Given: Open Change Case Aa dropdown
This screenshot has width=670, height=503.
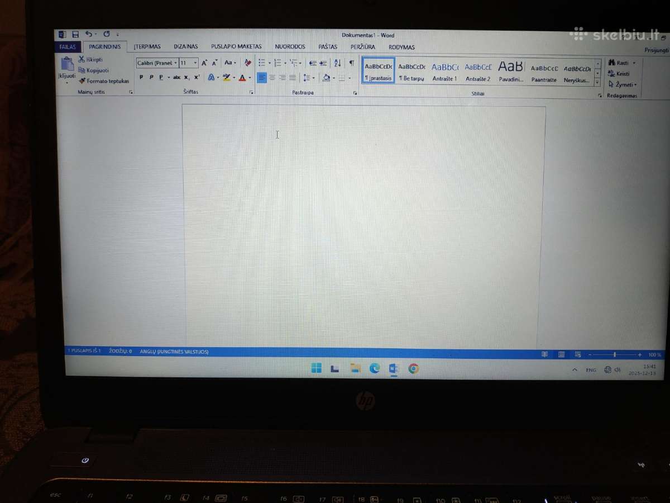Looking at the screenshot, I should pyautogui.click(x=230, y=63).
